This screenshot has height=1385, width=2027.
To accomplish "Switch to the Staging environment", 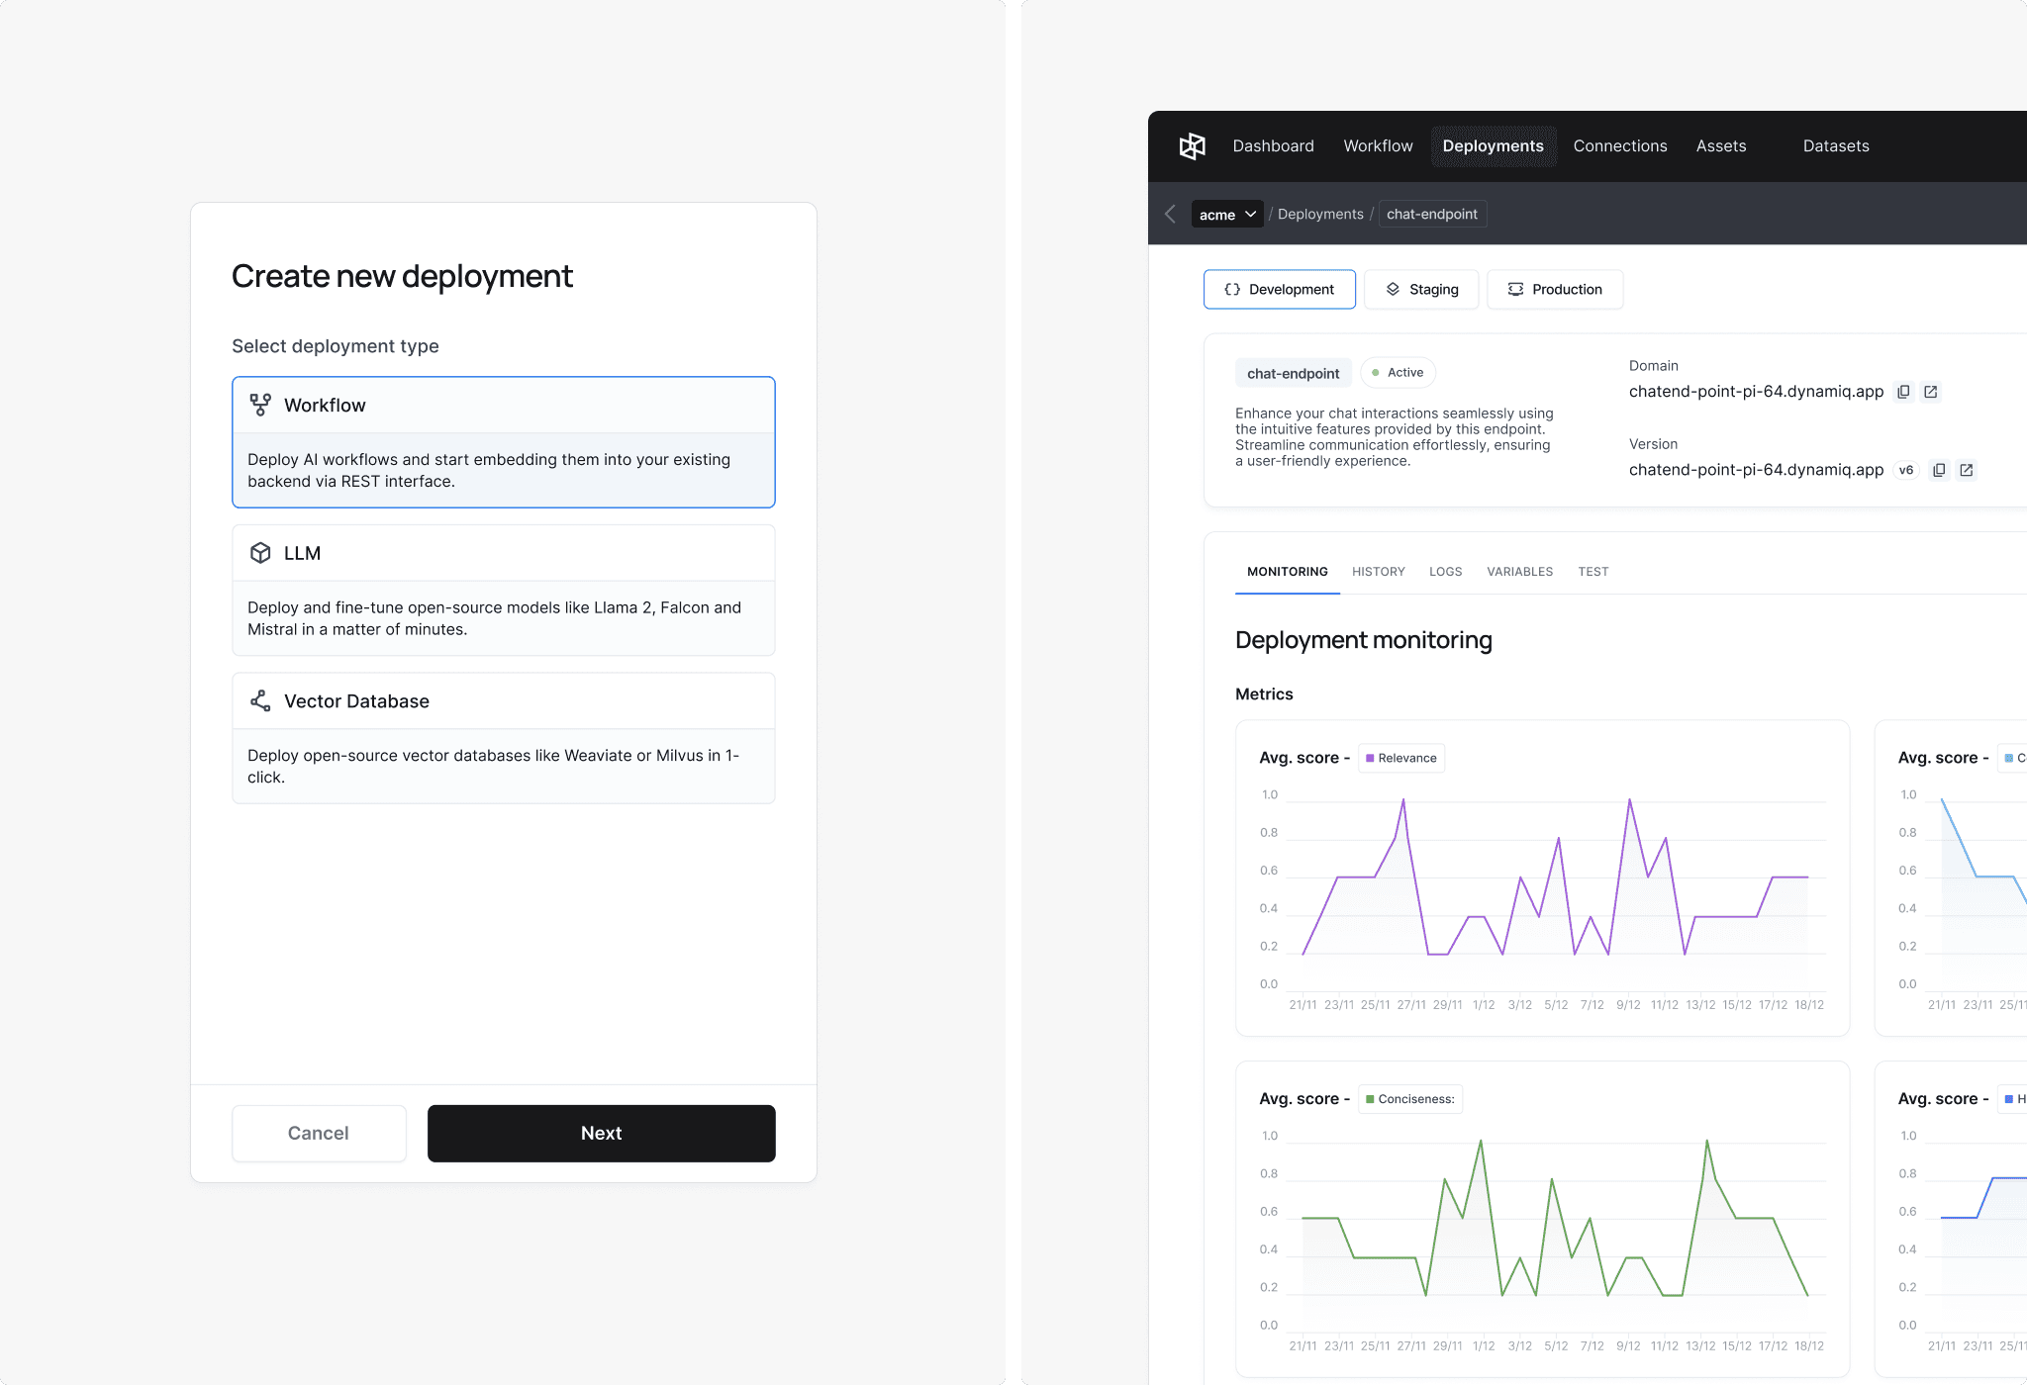I will pos(1421,289).
